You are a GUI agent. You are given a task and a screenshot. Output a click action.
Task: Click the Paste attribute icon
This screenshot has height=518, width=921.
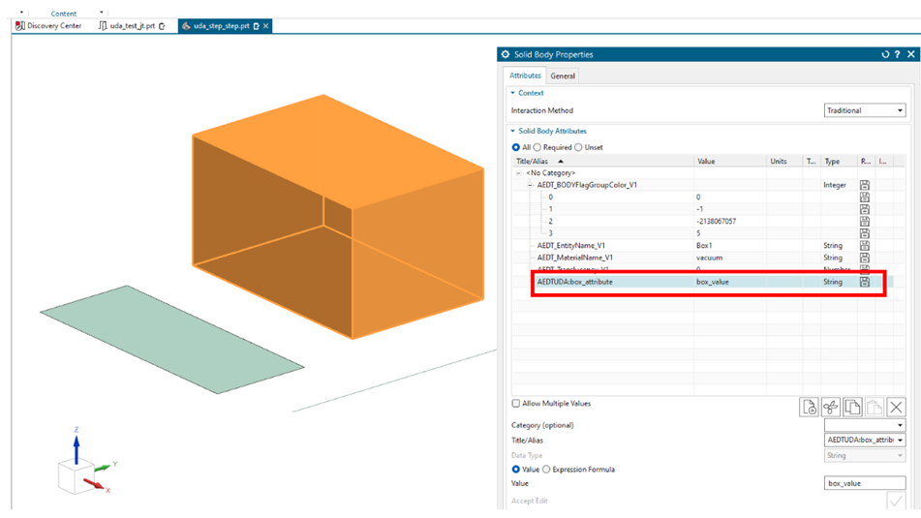[874, 407]
